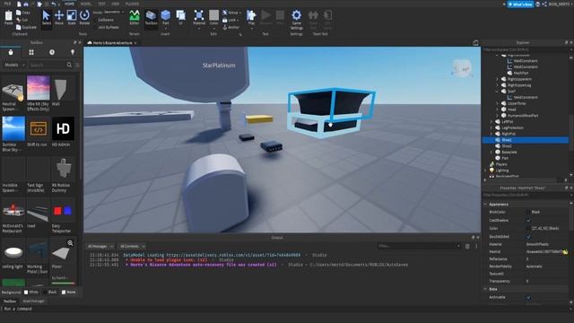Open Toolbox Recent clock tab
This screenshot has width=574, height=323.
click(52, 52)
